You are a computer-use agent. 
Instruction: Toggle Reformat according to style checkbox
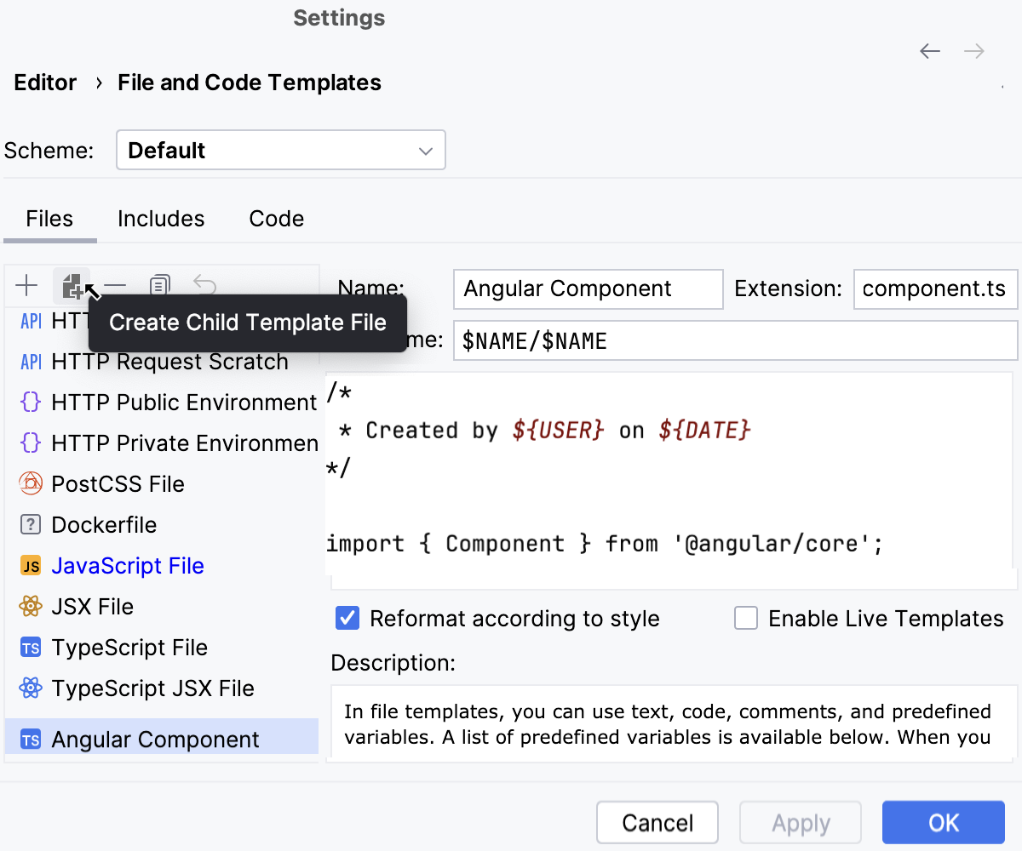(x=347, y=619)
